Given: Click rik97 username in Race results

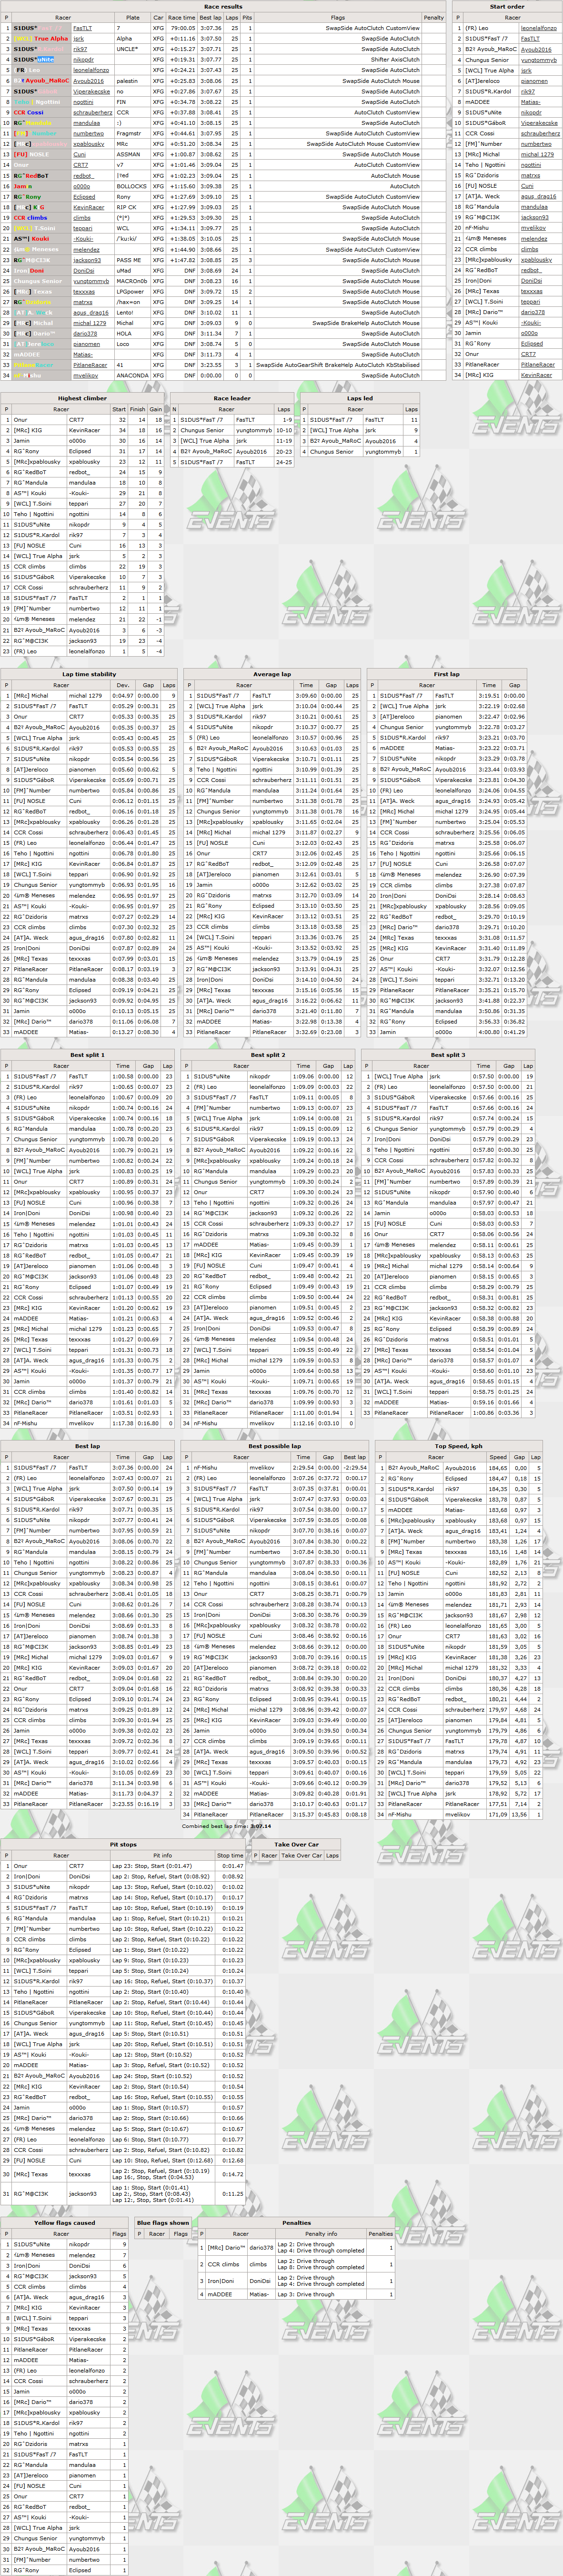Looking at the screenshot, I should (80, 49).
